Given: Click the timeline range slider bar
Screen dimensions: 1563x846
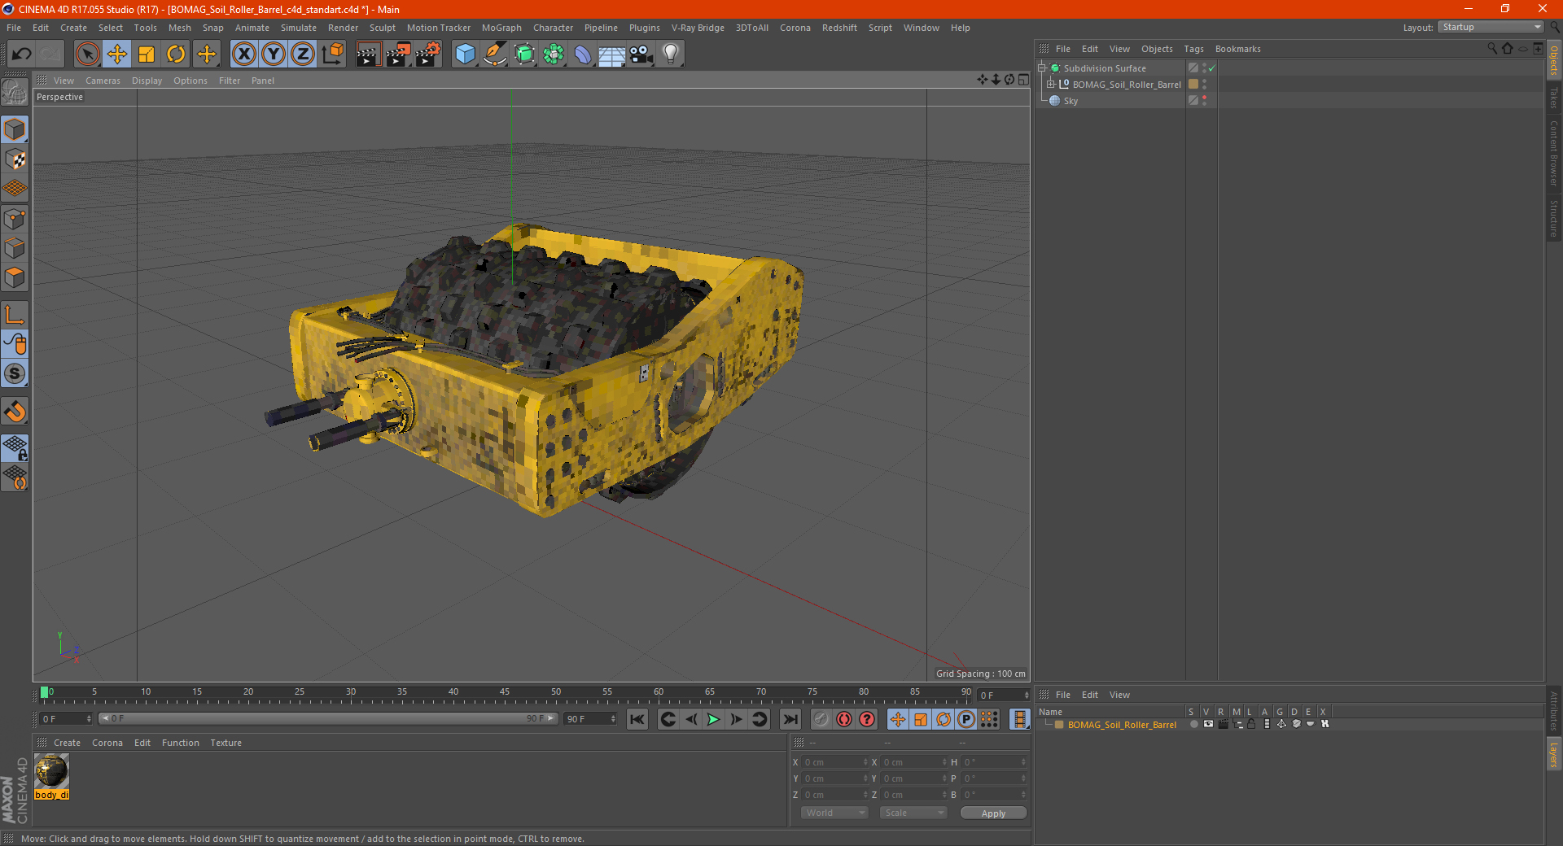Looking at the screenshot, I should point(327,719).
